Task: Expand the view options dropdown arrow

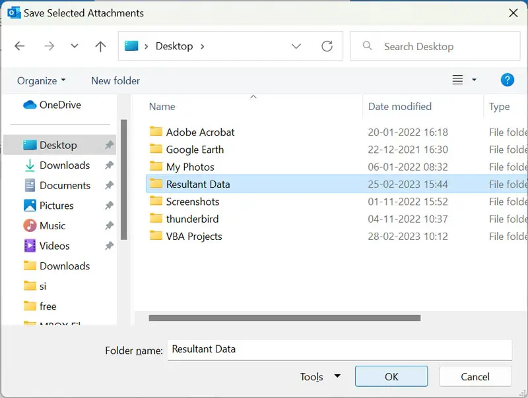Action: 474,80
